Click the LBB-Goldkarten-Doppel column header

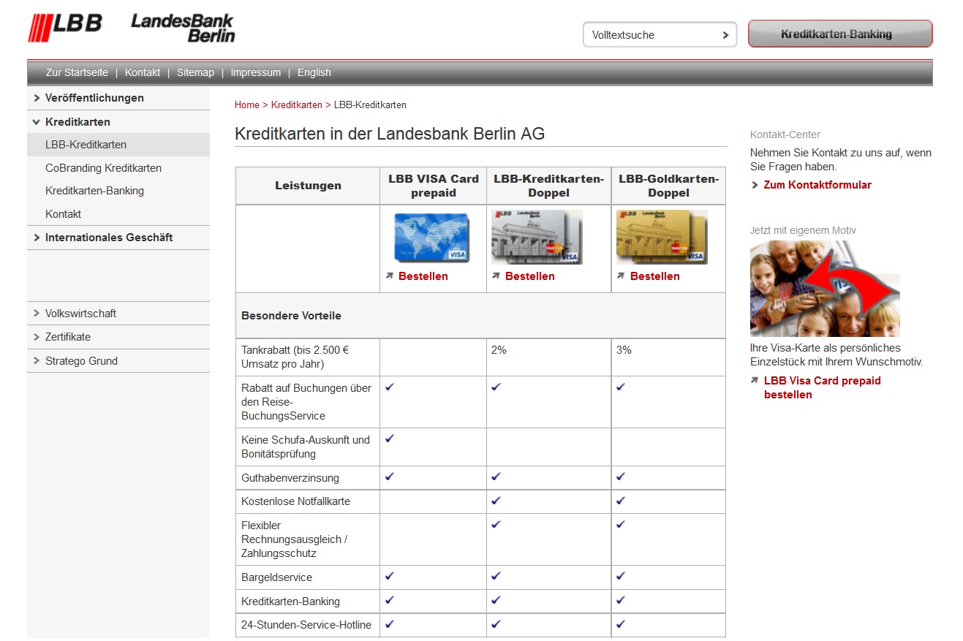point(669,186)
